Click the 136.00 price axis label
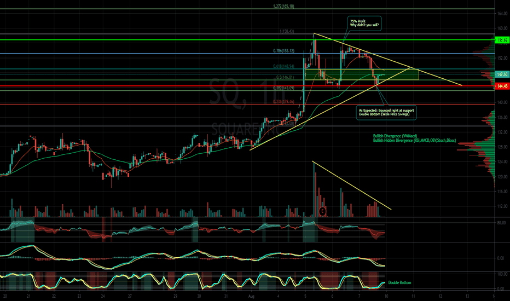 click(502, 118)
